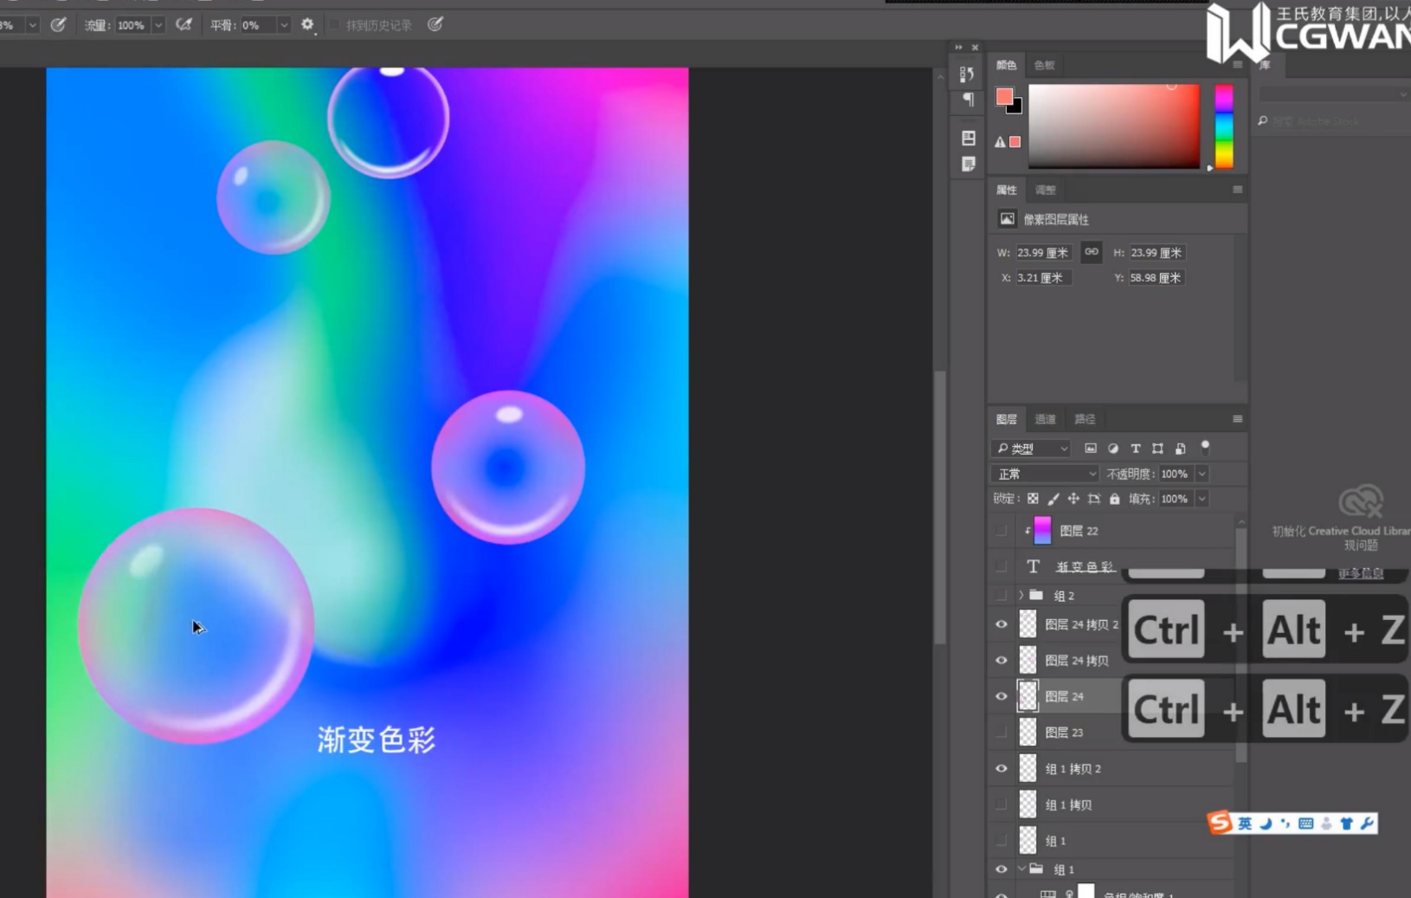Open the 平滑 smoothing dropdown arrow
This screenshot has height=898, width=1411.
[x=283, y=25]
